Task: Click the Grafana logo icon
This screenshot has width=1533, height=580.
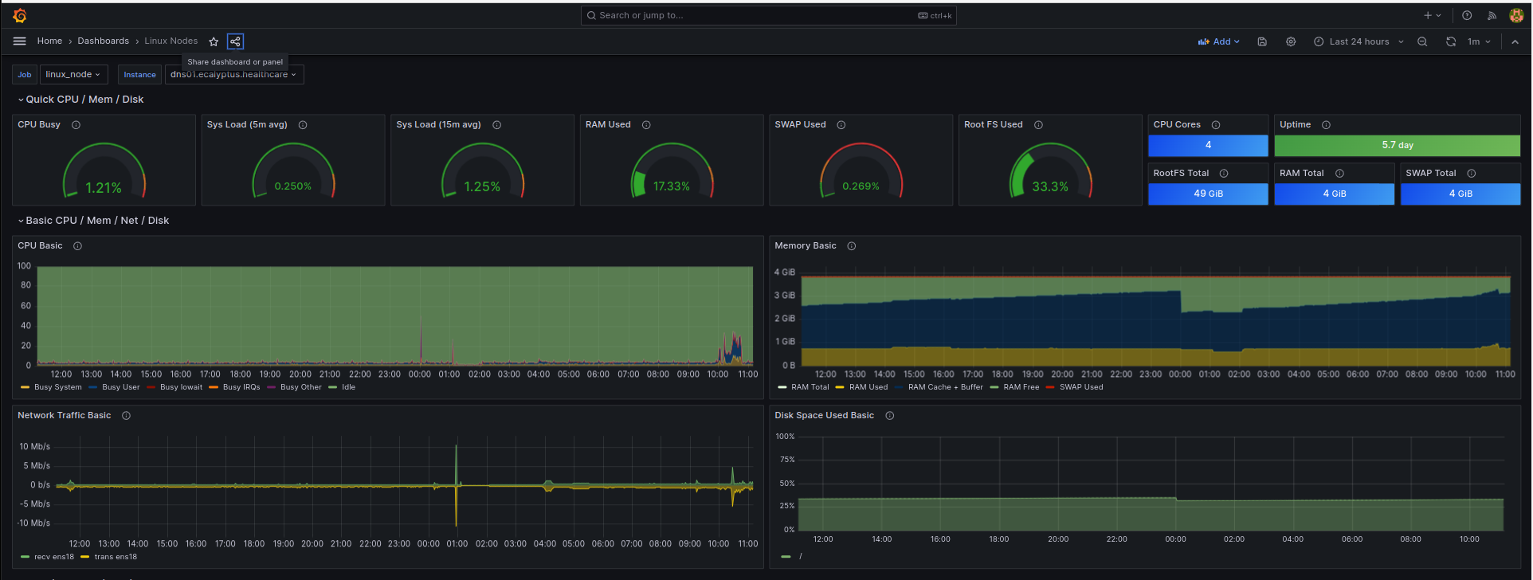Action: (20, 15)
